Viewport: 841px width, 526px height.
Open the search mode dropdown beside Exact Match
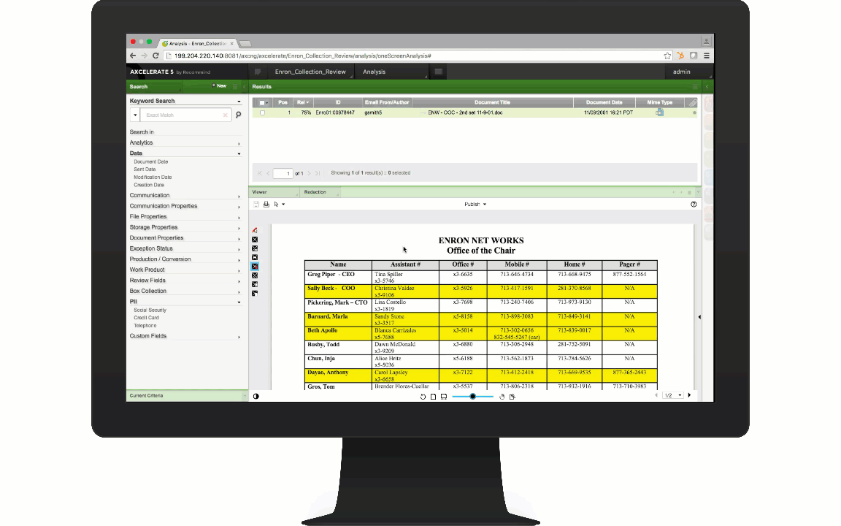pos(135,115)
